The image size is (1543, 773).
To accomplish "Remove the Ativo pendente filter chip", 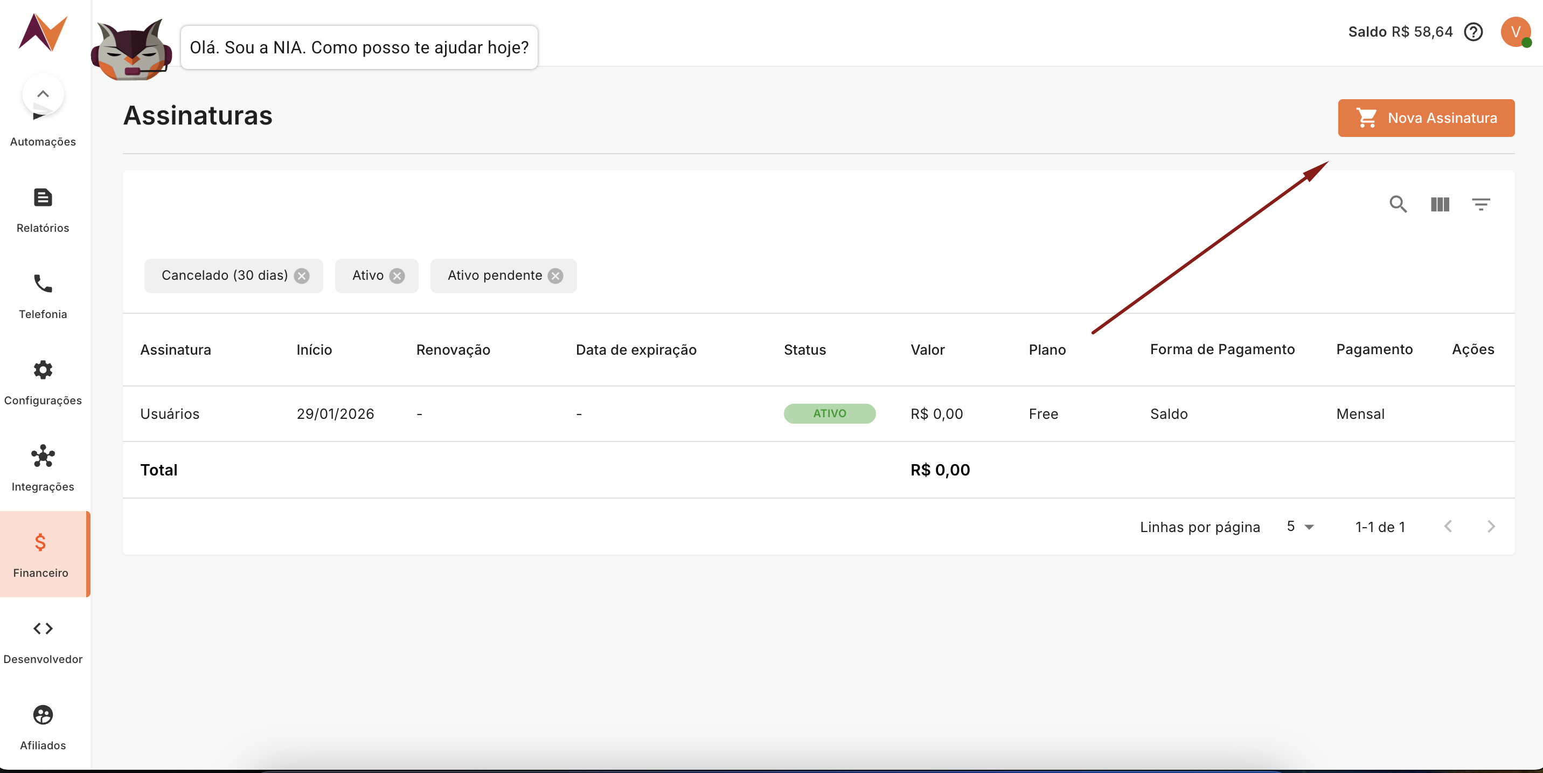I will coord(556,275).
